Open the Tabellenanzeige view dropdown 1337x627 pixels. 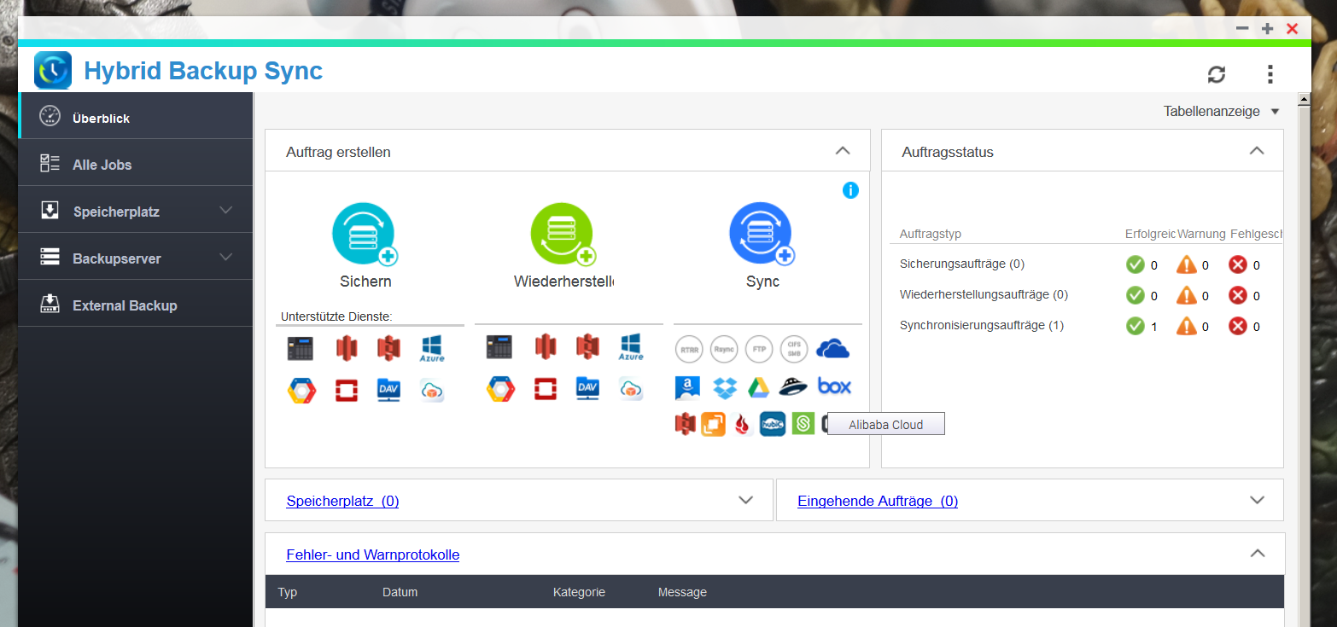coord(1222,111)
